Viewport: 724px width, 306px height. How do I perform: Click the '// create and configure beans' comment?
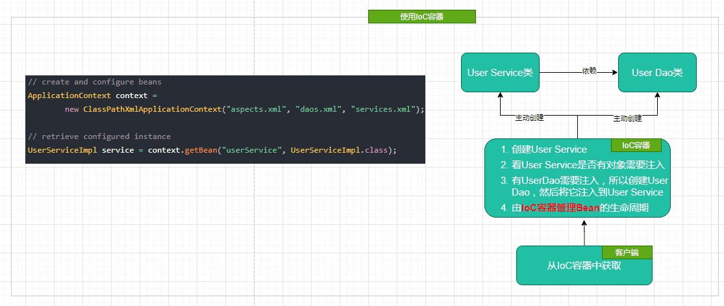(95, 83)
